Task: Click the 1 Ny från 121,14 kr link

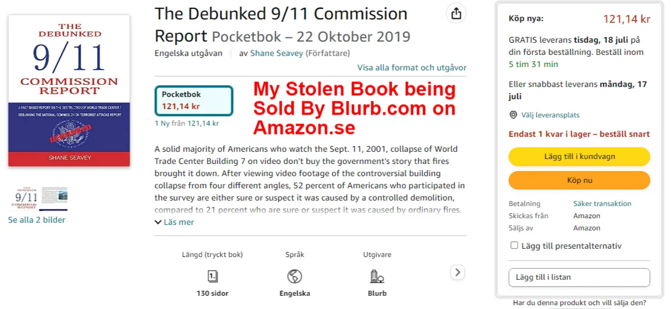Action: (x=186, y=123)
